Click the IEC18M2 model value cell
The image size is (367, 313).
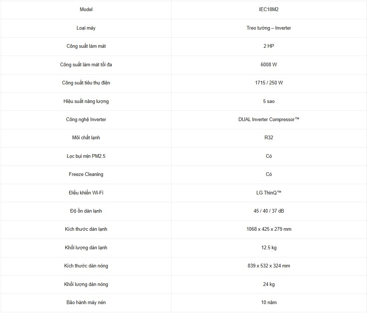click(268, 10)
